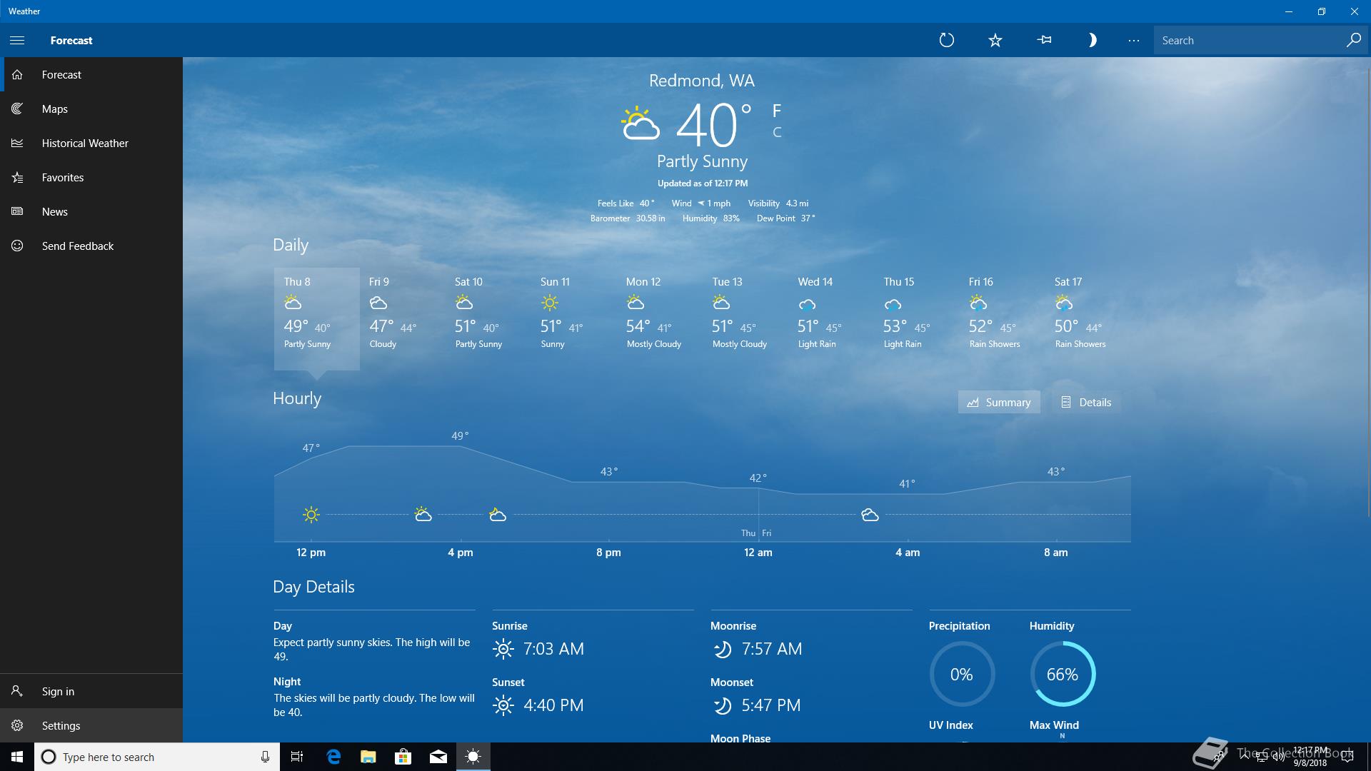Open Maps from the sidebar
The width and height of the screenshot is (1371, 771).
pyautogui.click(x=55, y=109)
